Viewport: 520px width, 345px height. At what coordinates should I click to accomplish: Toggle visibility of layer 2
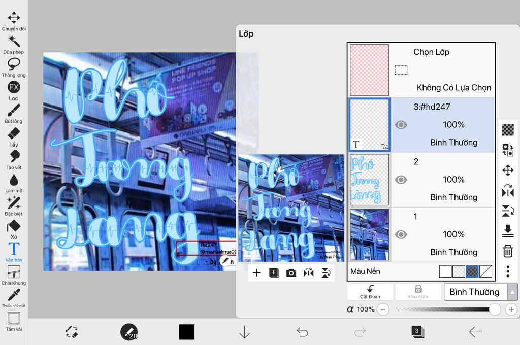click(x=401, y=180)
